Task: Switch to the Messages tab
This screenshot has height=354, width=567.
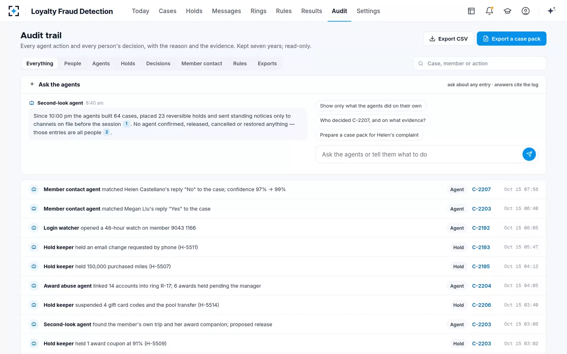Action: tap(226, 11)
